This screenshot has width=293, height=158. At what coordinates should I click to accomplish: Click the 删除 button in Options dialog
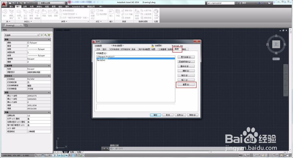[x=186, y=71]
